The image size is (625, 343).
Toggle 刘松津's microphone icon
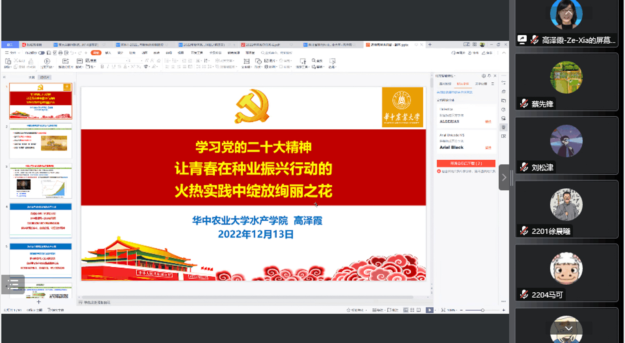523,167
